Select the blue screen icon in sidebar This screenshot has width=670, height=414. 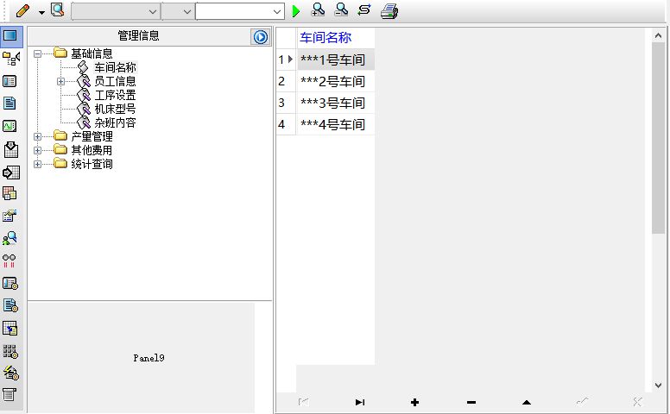point(10,35)
